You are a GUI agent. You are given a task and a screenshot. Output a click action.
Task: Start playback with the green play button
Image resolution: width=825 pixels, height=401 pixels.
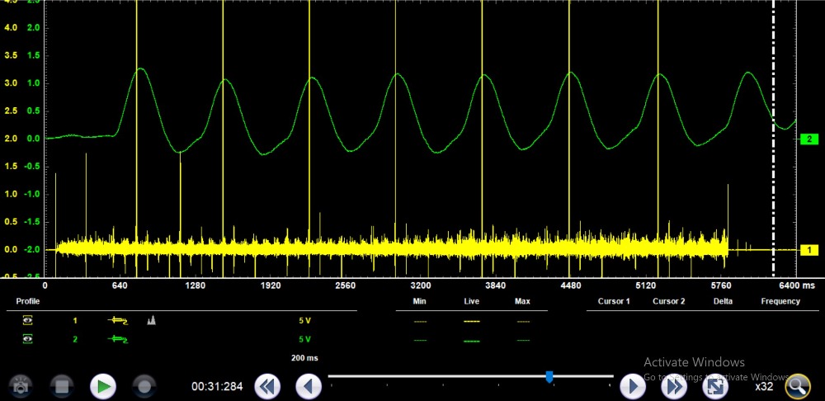click(x=103, y=385)
